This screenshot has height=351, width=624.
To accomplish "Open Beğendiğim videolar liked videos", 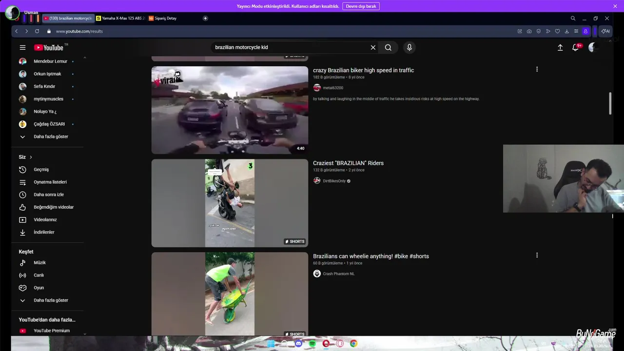I will (x=54, y=207).
